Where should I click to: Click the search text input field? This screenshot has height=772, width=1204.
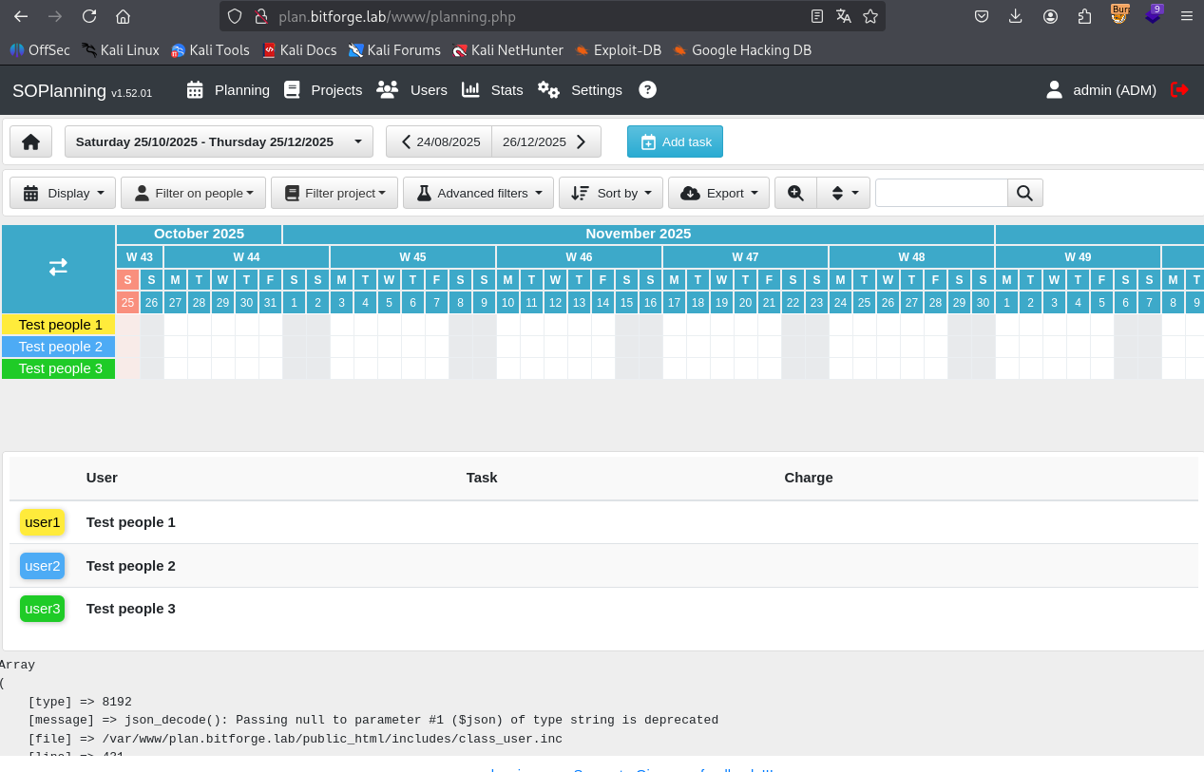point(941,193)
